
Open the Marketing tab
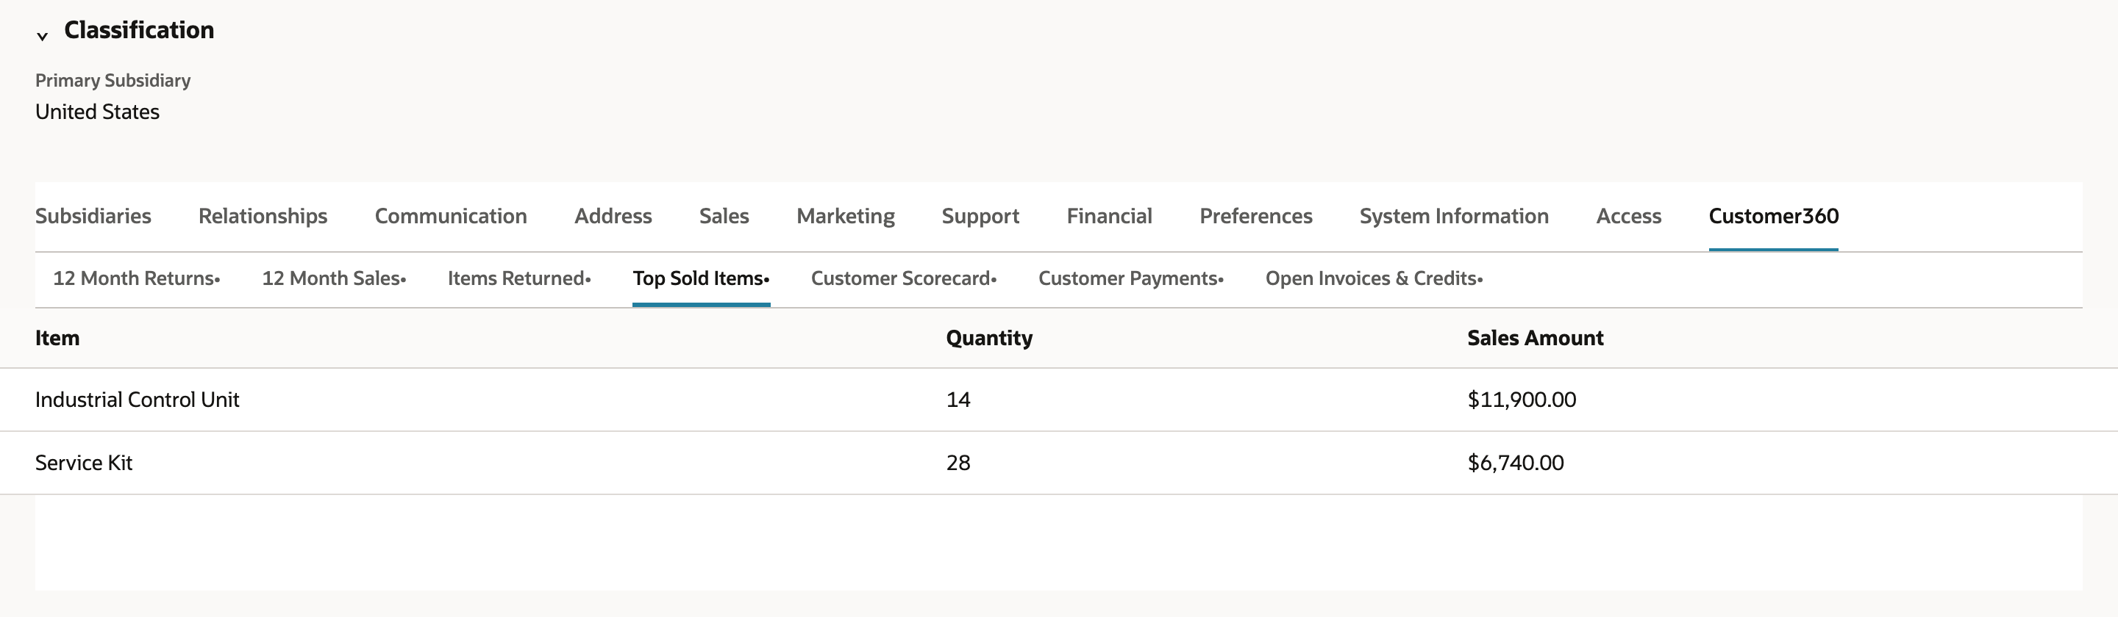(x=846, y=216)
